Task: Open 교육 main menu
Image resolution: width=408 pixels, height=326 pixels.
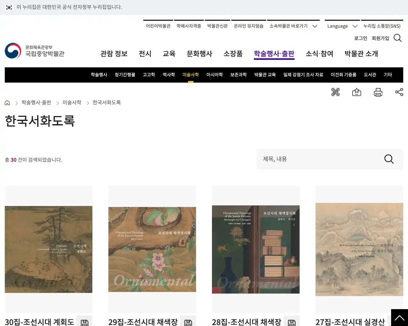Action: click(169, 54)
